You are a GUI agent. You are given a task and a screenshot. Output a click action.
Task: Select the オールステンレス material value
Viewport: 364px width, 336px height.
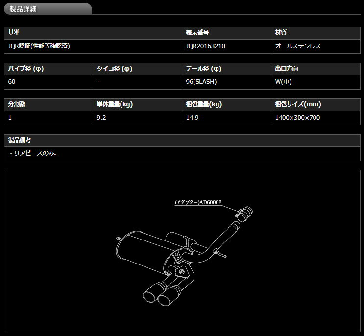(298, 46)
